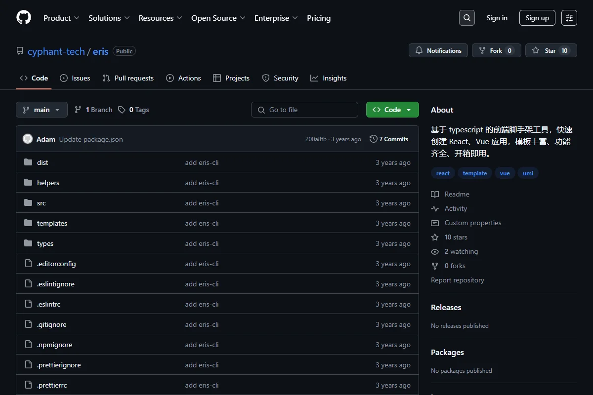Open the templates folder
Image resolution: width=593 pixels, height=395 pixels.
pyautogui.click(x=52, y=223)
